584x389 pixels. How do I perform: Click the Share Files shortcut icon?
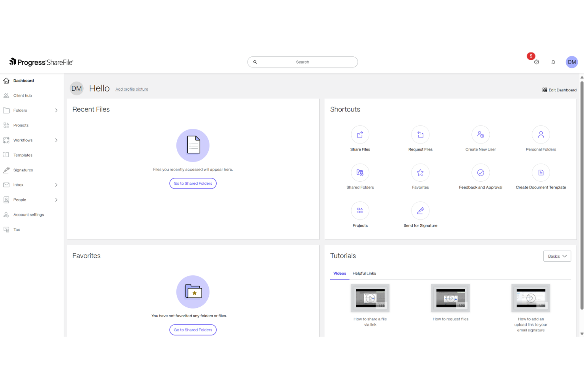tap(360, 135)
